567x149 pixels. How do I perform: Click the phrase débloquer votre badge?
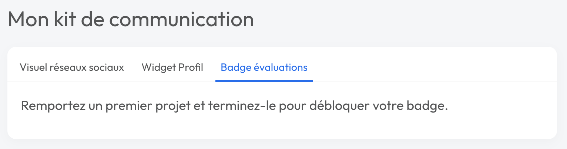point(378,106)
